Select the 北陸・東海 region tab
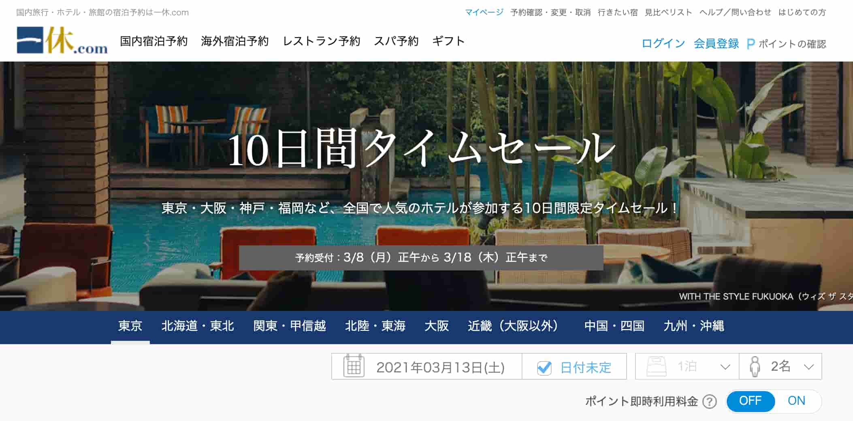 [x=375, y=326]
